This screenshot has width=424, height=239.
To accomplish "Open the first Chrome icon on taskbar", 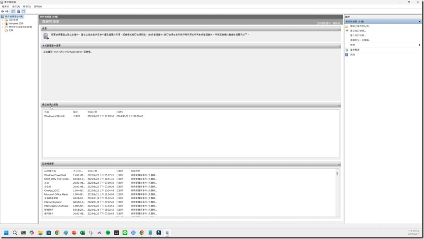I will pyautogui.click(x=57, y=233).
